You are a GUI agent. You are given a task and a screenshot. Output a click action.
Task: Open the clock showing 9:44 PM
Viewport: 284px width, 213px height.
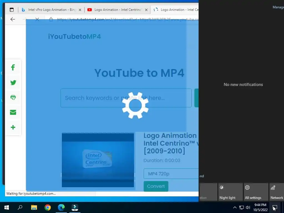click(x=260, y=207)
